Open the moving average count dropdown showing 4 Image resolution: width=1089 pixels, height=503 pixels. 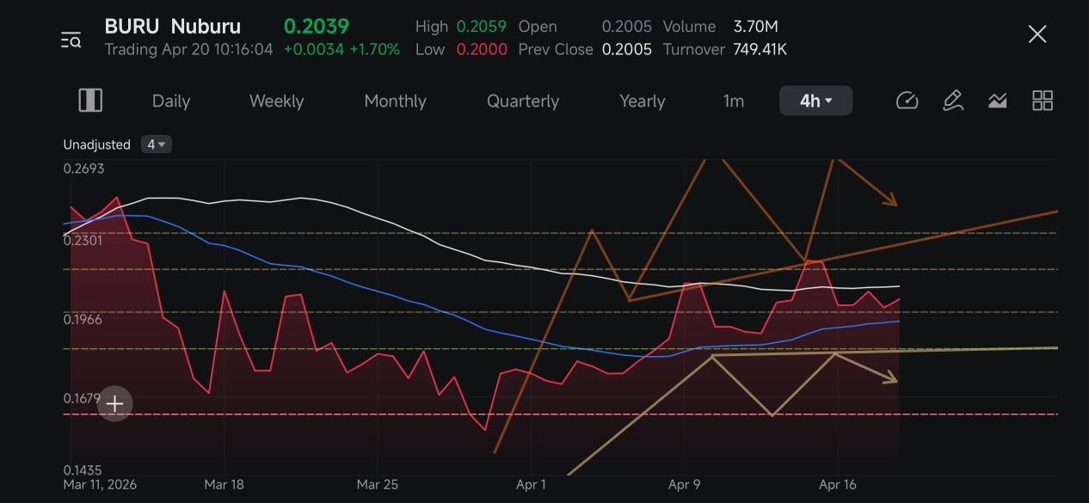pos(157,144)
